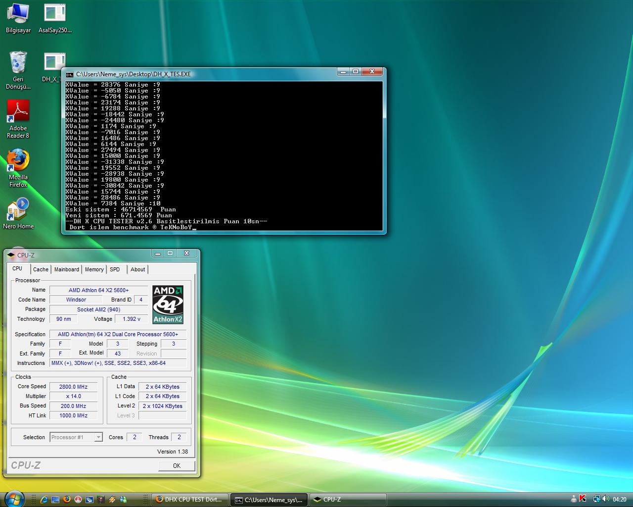Image resolution: width=633 pixels, height=507 pixels.
Task: Click Threads count value
Action: pos(179,437)
